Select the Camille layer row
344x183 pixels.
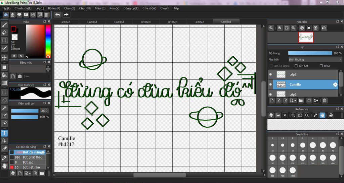pyautogui.click(x=303, y=84)
